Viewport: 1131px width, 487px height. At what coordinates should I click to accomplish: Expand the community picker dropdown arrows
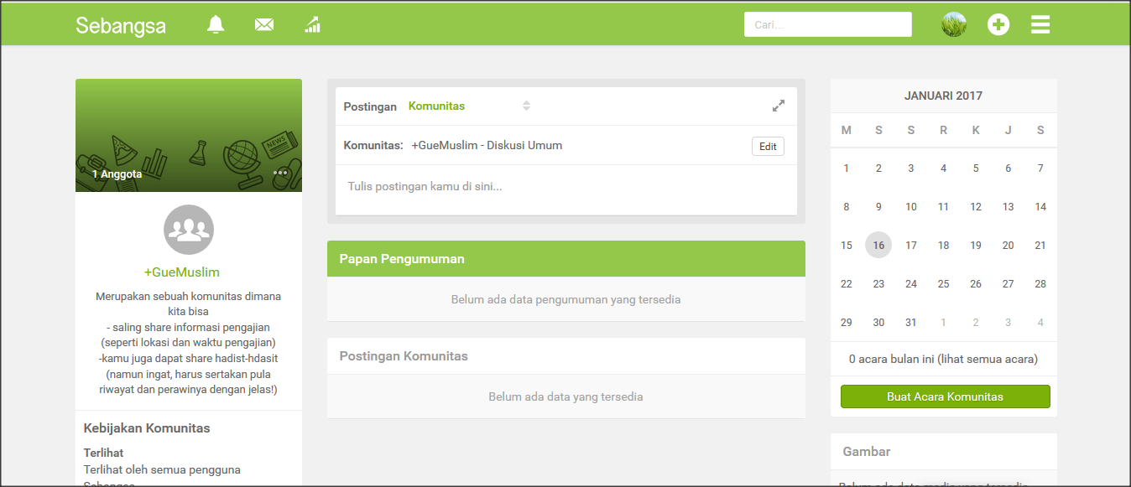(527, 106)
